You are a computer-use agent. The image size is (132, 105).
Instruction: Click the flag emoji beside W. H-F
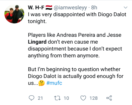pyautogui.click(x=49, y=8)
